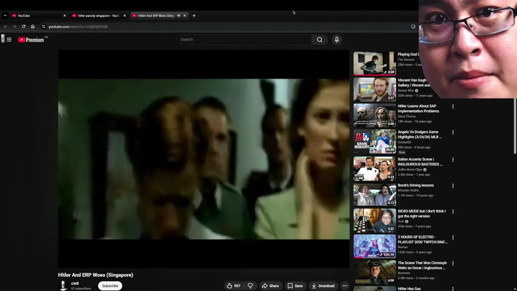Open cw8 channel avatar
Image resolution: width=517 pixels, height=291 pixels.
63,286
